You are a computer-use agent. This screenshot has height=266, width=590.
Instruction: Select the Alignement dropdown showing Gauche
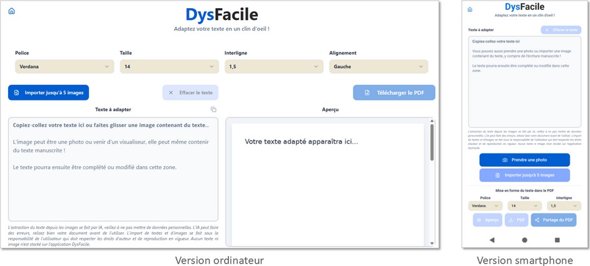pyautogui.click(x=379, y=66)
